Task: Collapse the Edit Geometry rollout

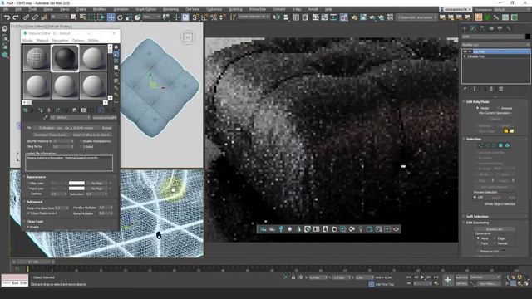Action: [x=477, y=223]
